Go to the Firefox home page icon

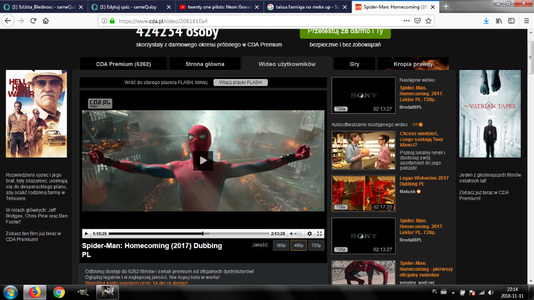point(46,21)
